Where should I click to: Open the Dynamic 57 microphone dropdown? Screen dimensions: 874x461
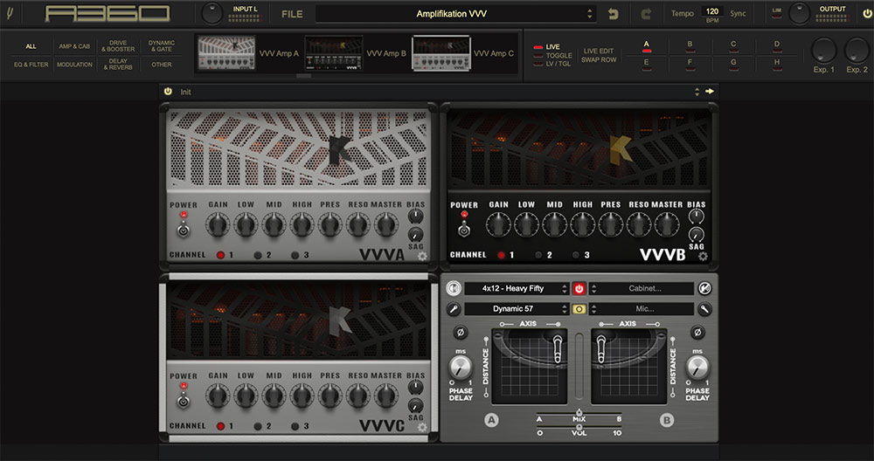pyautogui.click(x=517, y=309)
